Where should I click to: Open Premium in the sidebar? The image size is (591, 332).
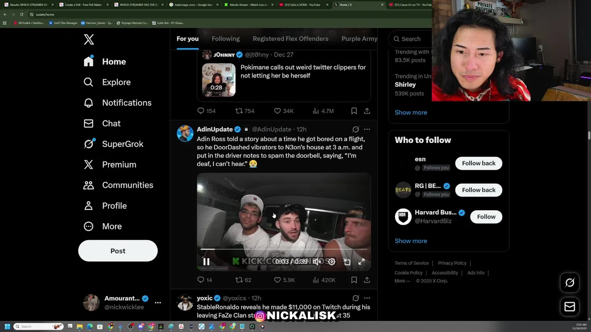(110, 165)
